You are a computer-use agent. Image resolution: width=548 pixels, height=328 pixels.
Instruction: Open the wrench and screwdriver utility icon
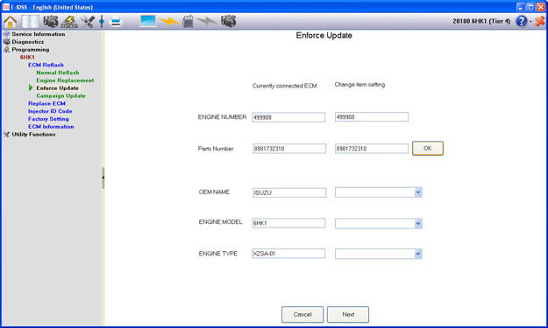(88, 22)
